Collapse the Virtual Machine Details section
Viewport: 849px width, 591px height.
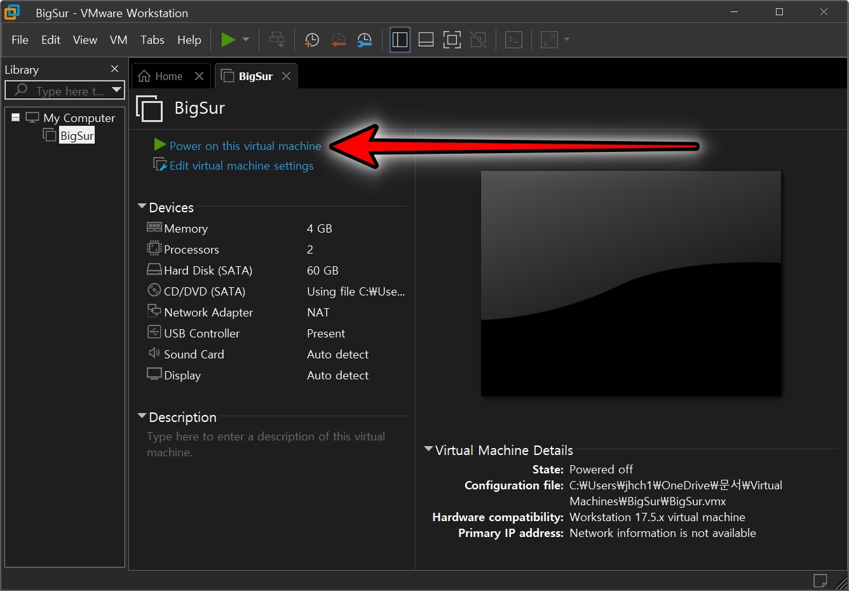[429, 449]
